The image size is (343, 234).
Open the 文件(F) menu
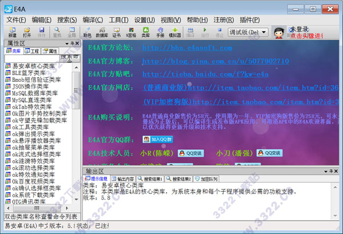pyautogui.click(x=16, y=20)
